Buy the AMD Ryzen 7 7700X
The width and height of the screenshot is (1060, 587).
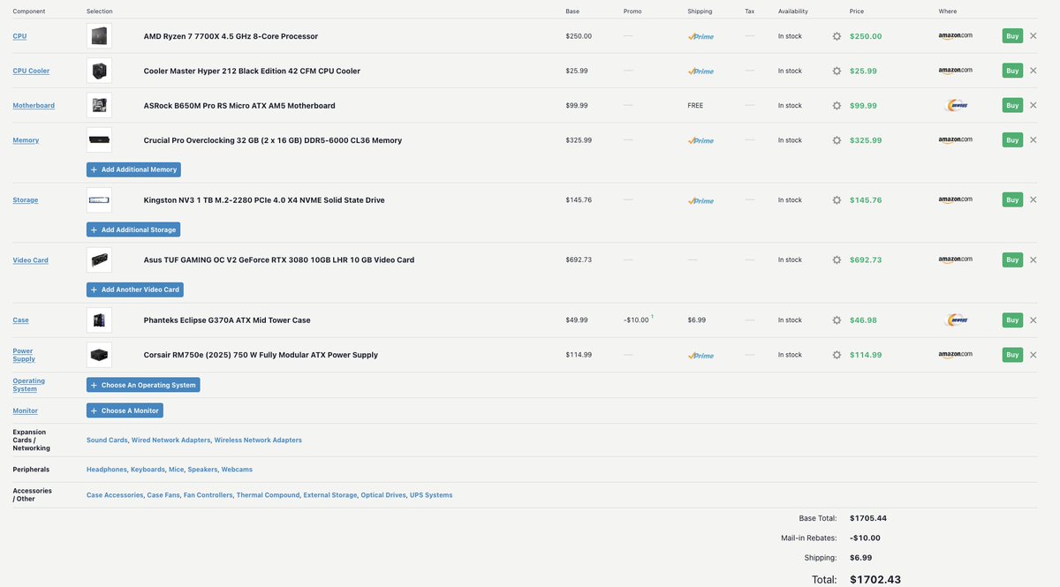click(1012, 36)
